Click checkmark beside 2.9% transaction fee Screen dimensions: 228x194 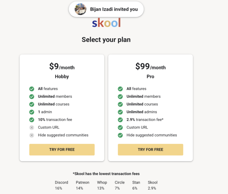tap(120, 120)
